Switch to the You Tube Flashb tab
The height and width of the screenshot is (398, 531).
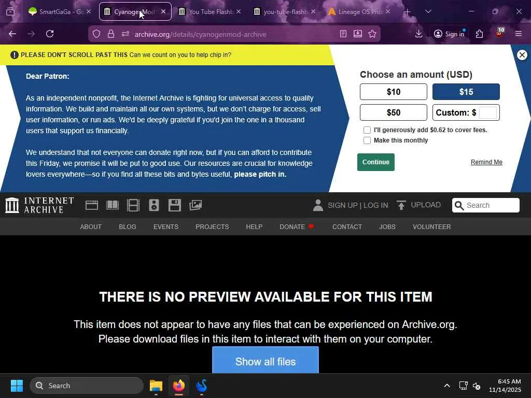(x=211, y=12)
